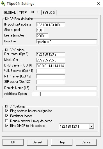Close the Tftpd64 Settings dialog
This screenshot has height=149, width=103.
99,4
